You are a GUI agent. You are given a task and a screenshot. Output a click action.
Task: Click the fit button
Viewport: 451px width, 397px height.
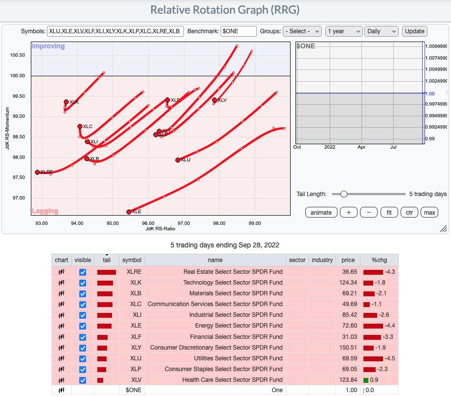tap(389, 213)
